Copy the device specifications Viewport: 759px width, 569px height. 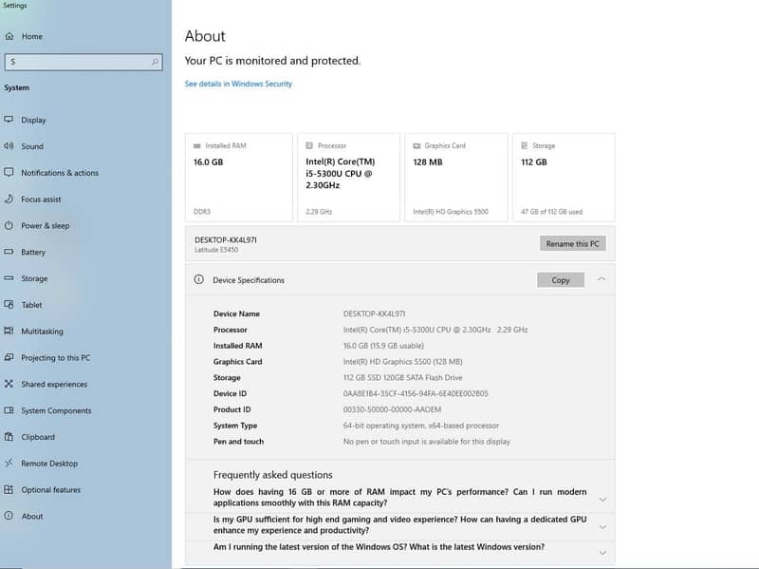(x=561, y=279)
